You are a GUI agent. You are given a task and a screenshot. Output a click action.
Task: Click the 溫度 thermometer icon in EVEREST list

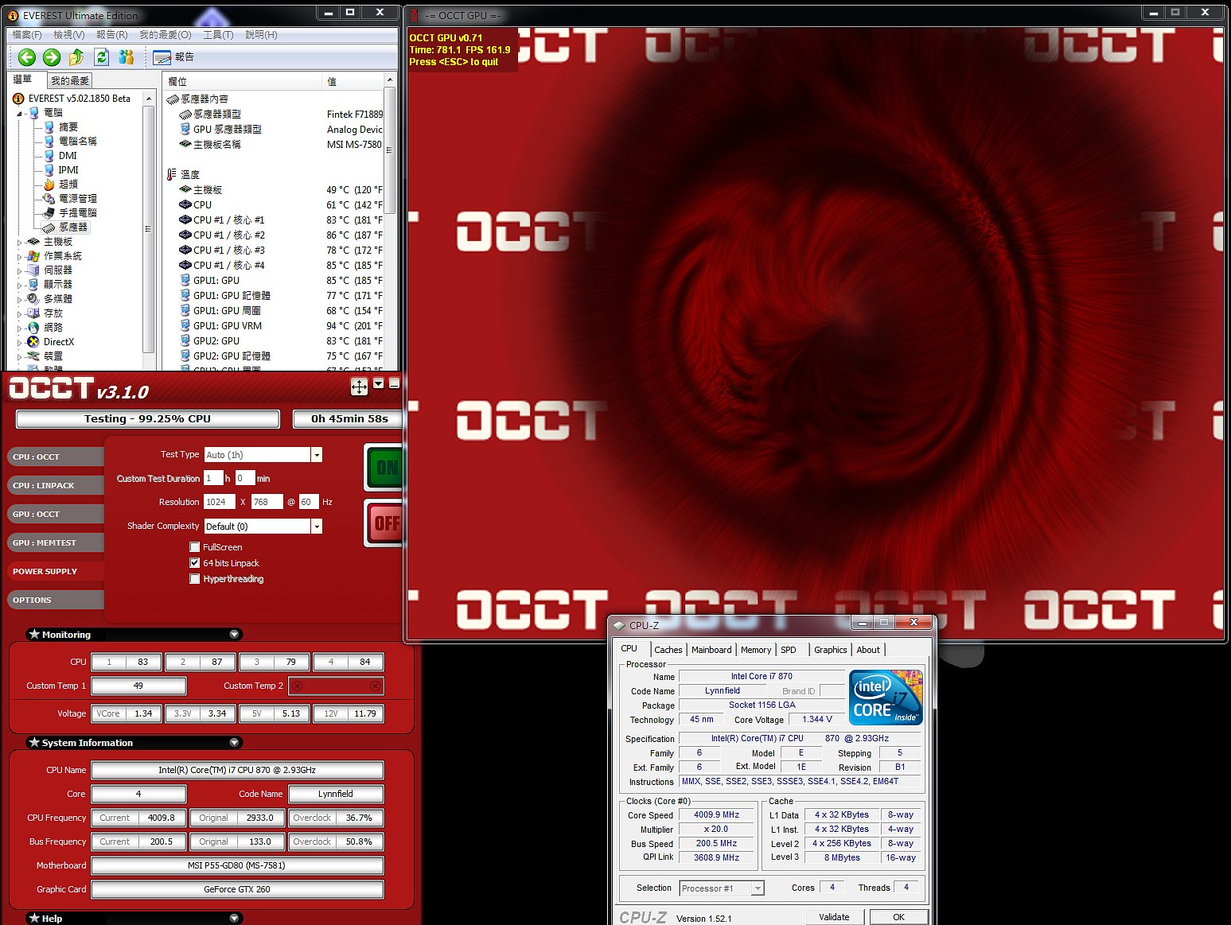tap(172, 174)
